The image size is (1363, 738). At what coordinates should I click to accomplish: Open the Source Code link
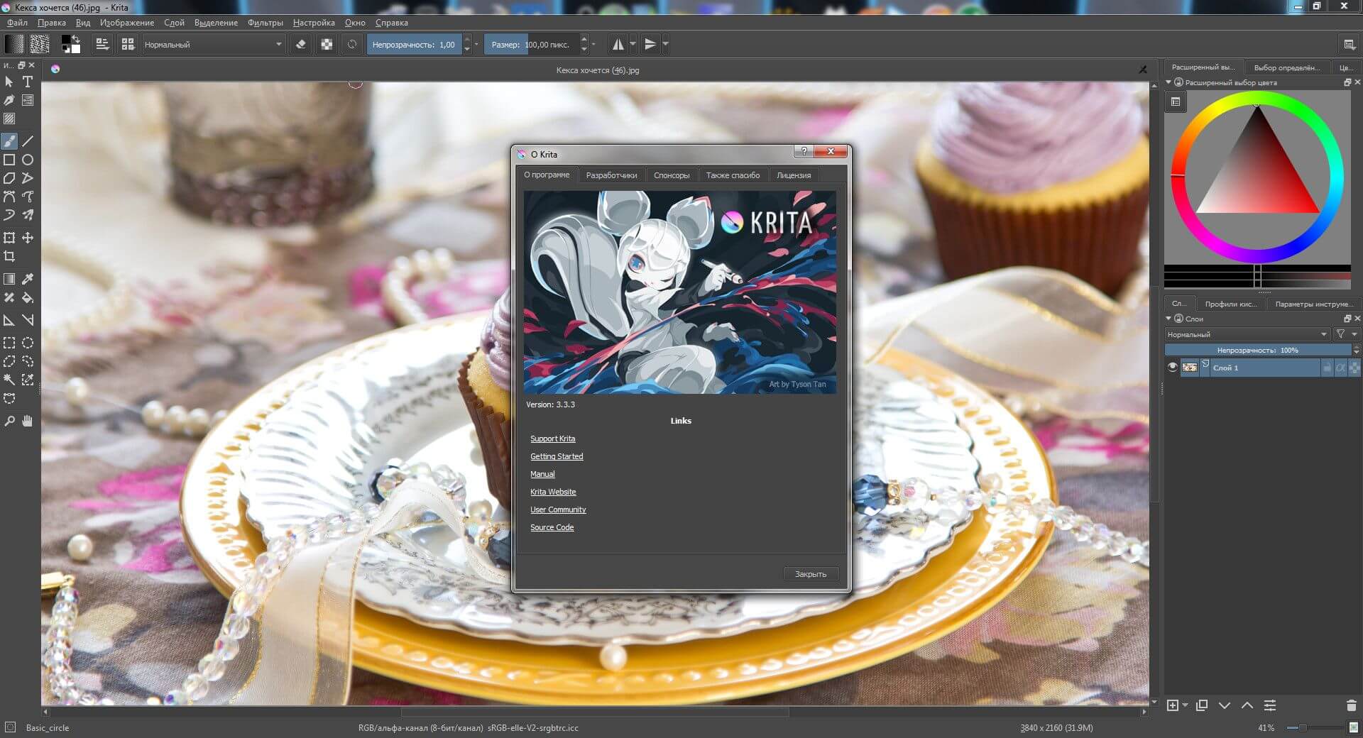[x=552, y=527]
